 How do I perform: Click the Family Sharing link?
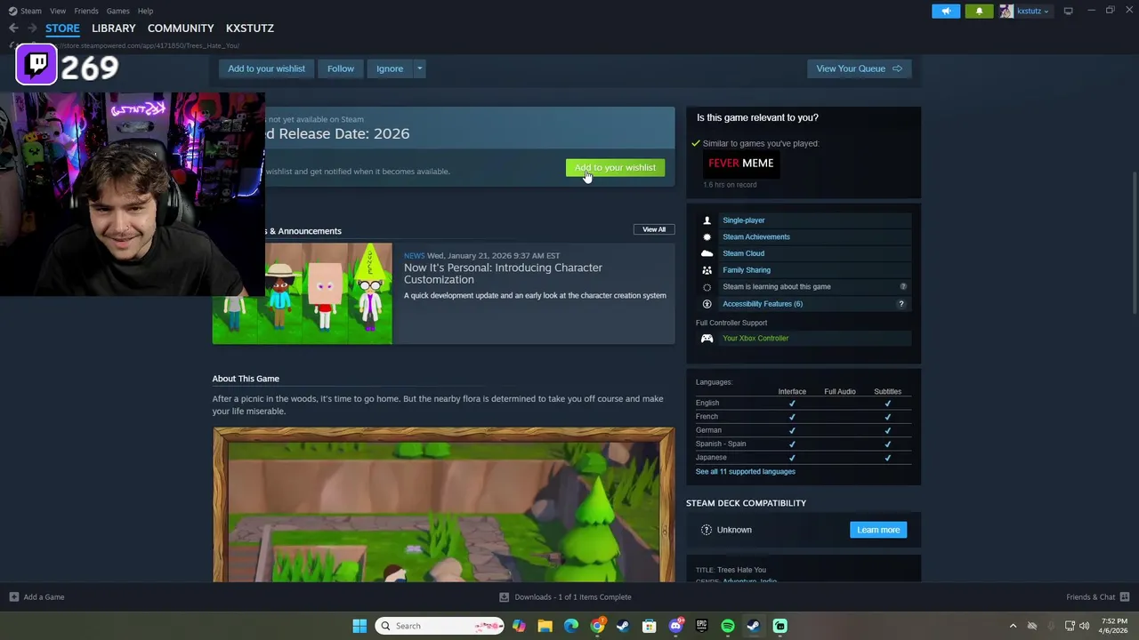(x=746, y=270)
